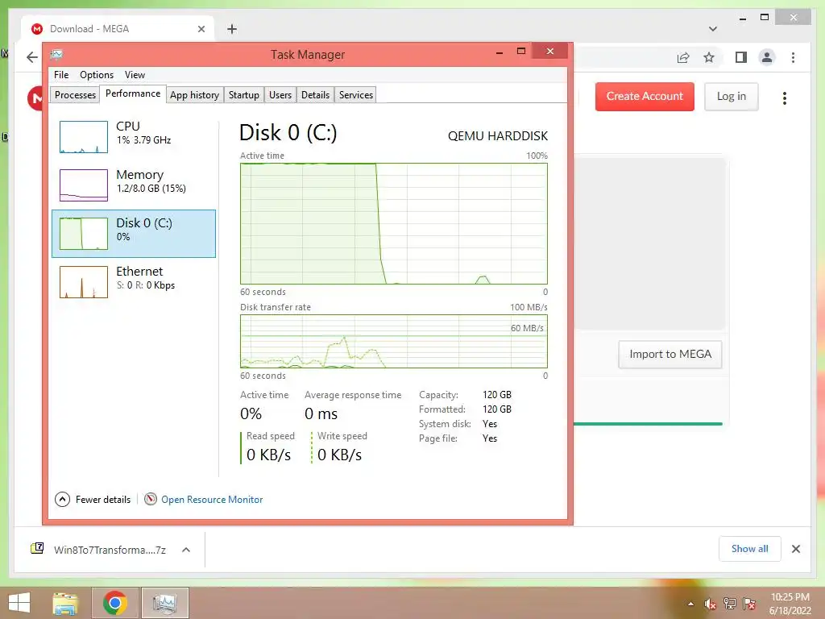
Task: Open the View menu in Task Manager
Action: click(x=135, y=75)
